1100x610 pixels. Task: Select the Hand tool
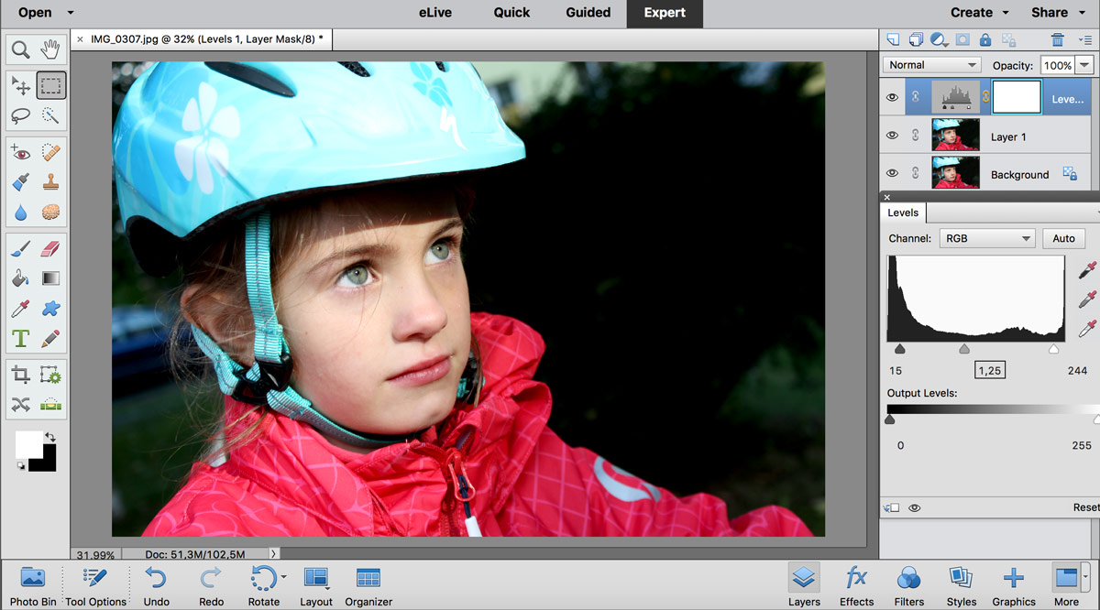(50, 49)
